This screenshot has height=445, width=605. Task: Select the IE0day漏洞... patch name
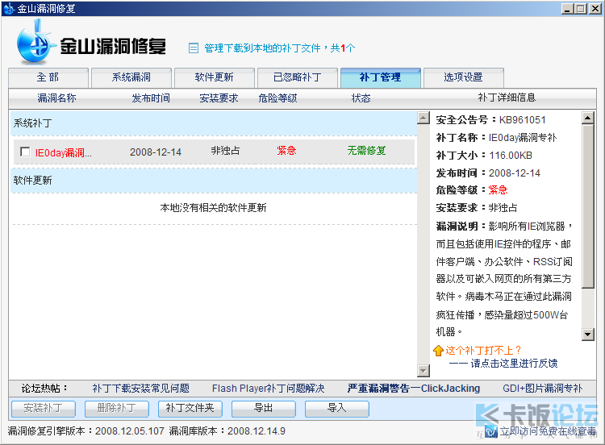coord(63,152)
